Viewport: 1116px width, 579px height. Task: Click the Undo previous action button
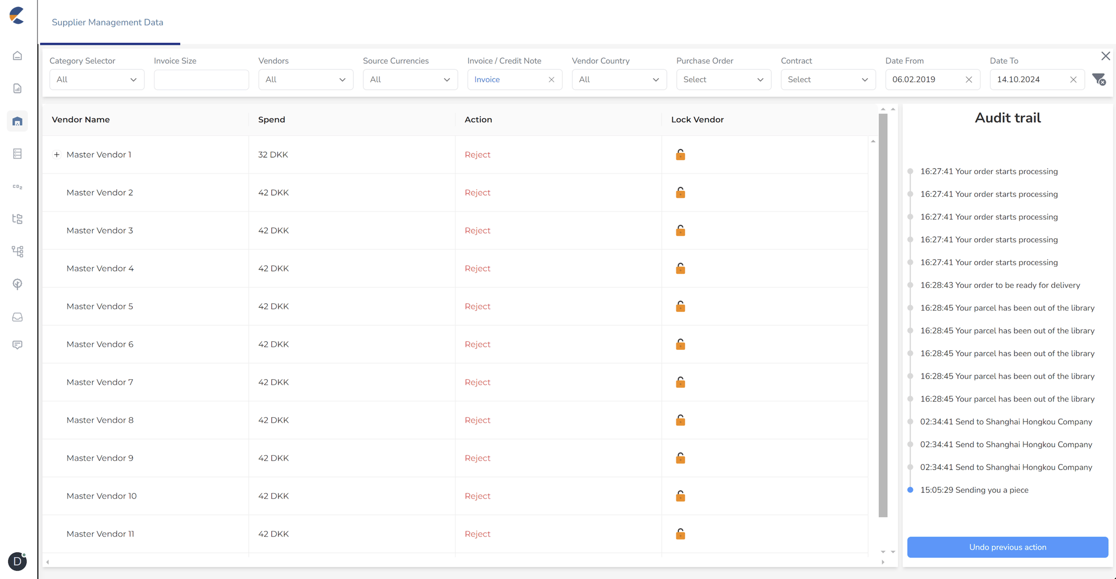(x=1007, y=547)
